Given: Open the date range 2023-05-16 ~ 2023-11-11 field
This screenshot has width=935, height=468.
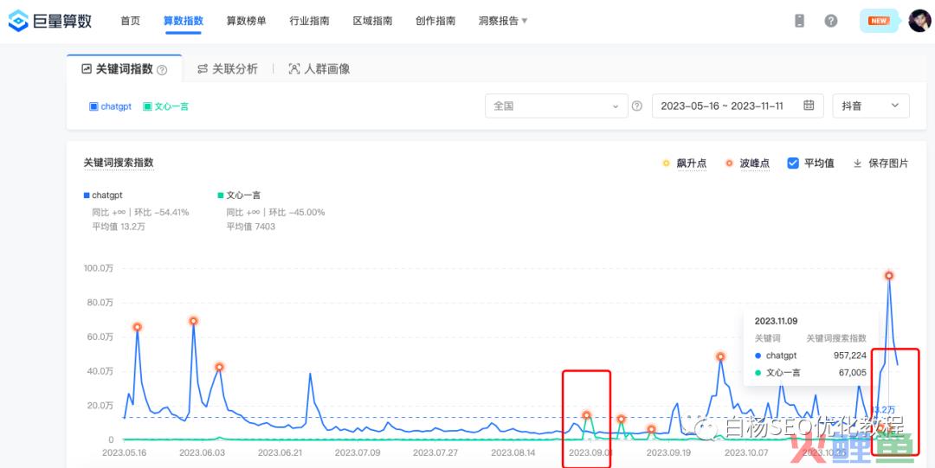Looking at the screenshot, I should click(x=738, y=106).
